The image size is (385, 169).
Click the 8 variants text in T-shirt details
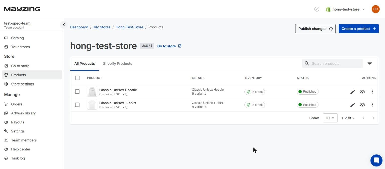coord(199,107)
